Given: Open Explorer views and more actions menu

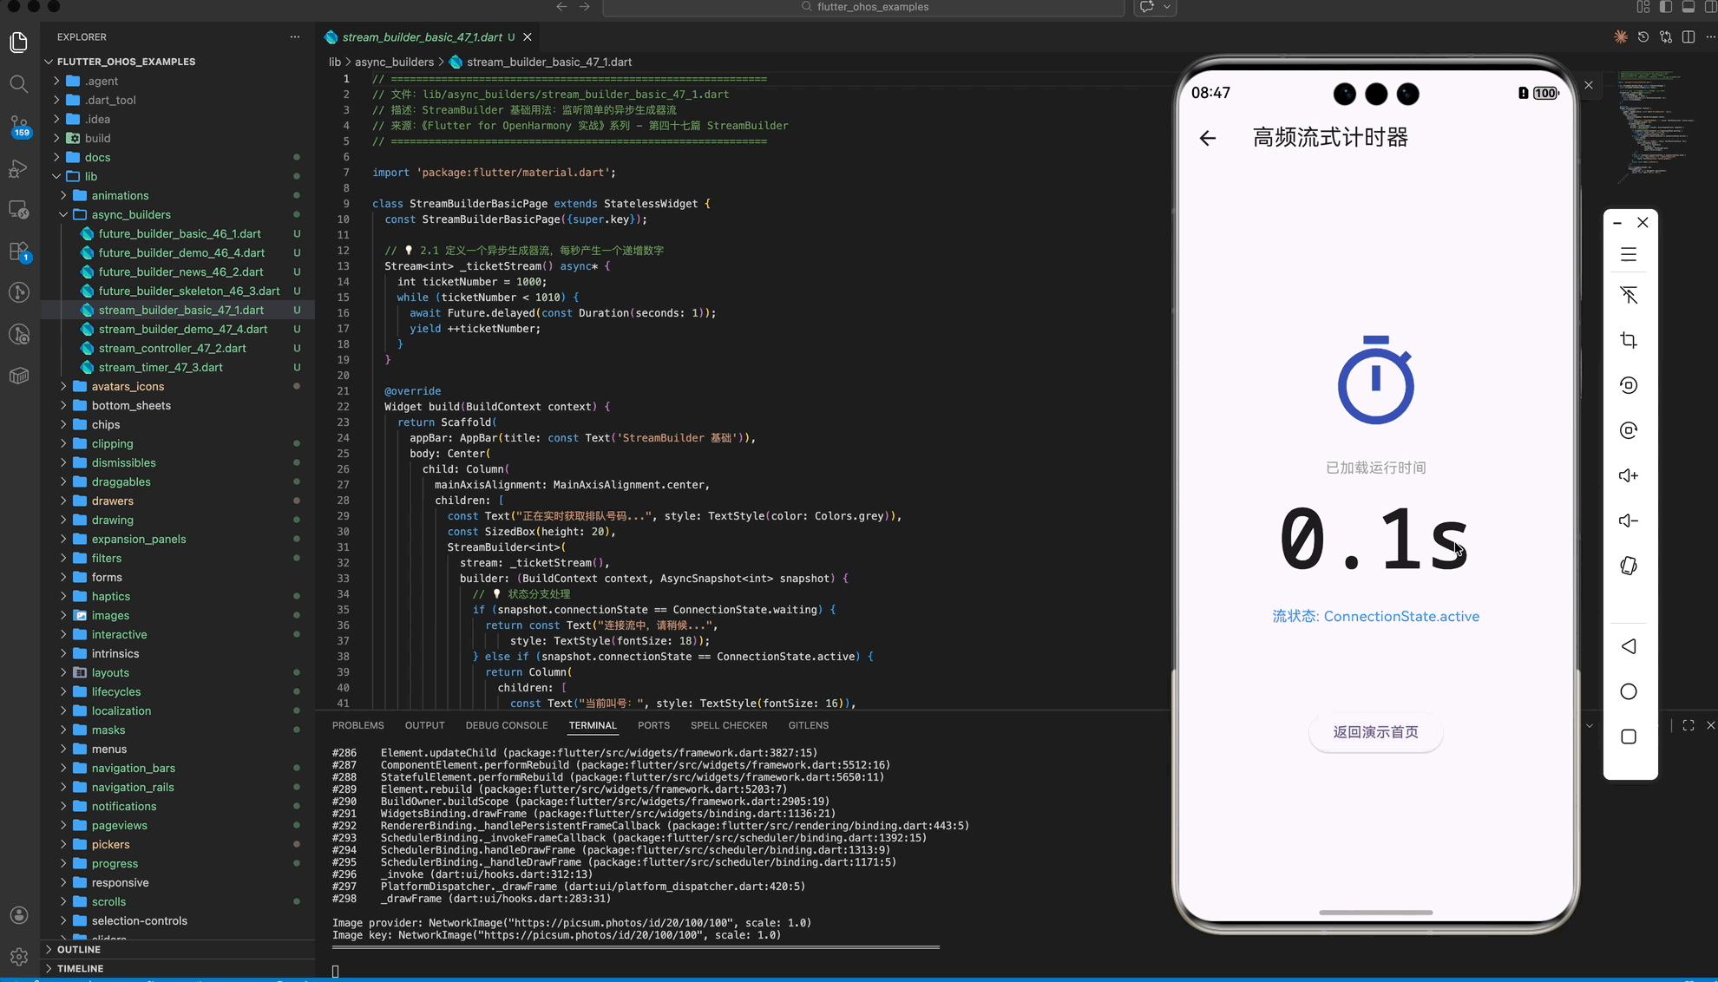Looking at the screenshot, I should [295, 37].
